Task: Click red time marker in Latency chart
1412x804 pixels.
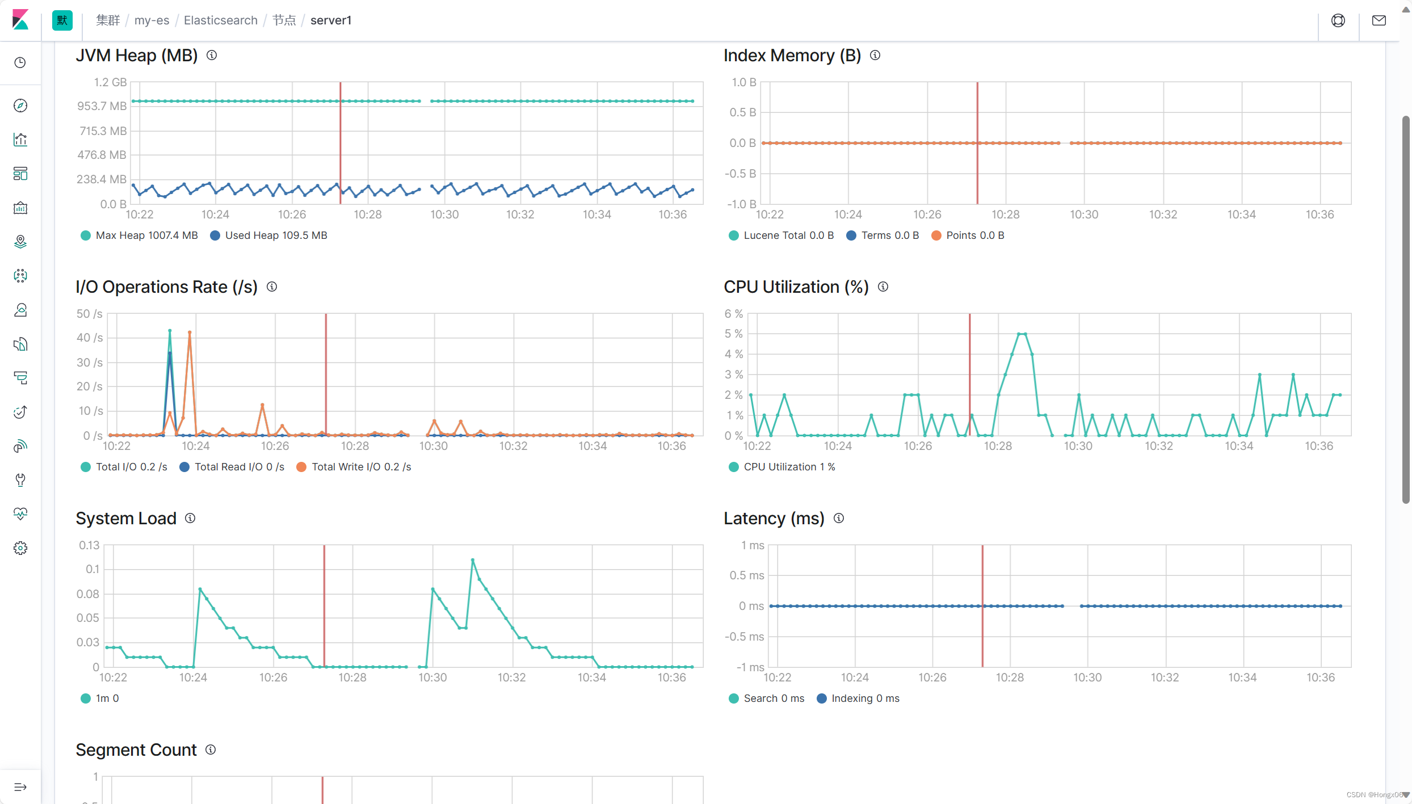Action: pos(982,606)
